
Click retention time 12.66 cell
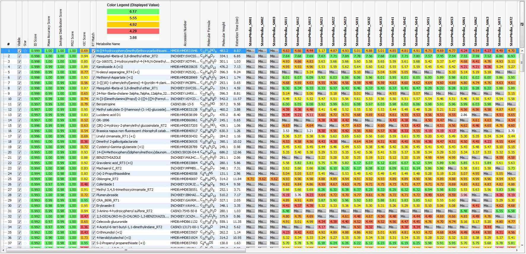pyautogui.click(x=237, y=152)
